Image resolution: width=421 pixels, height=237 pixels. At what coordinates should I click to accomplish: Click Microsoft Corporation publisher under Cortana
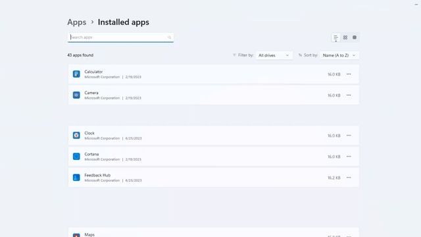[102, 159]
